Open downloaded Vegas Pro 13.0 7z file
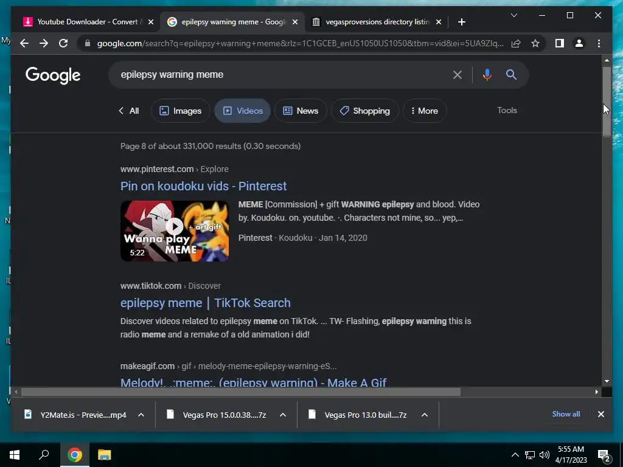623x467 pixels. (x=358, y=415)
